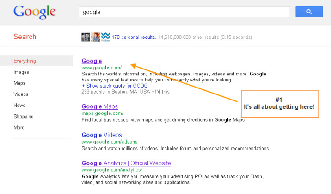Screen dimensions: 331x194
Task: Click the blue magnifier search button
Action: coord(309,12)
